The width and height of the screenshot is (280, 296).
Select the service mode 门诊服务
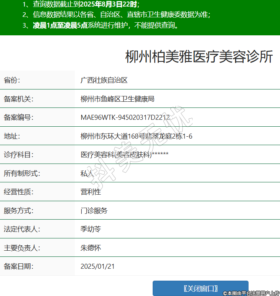pyautogui.click(x=94, y=210)
